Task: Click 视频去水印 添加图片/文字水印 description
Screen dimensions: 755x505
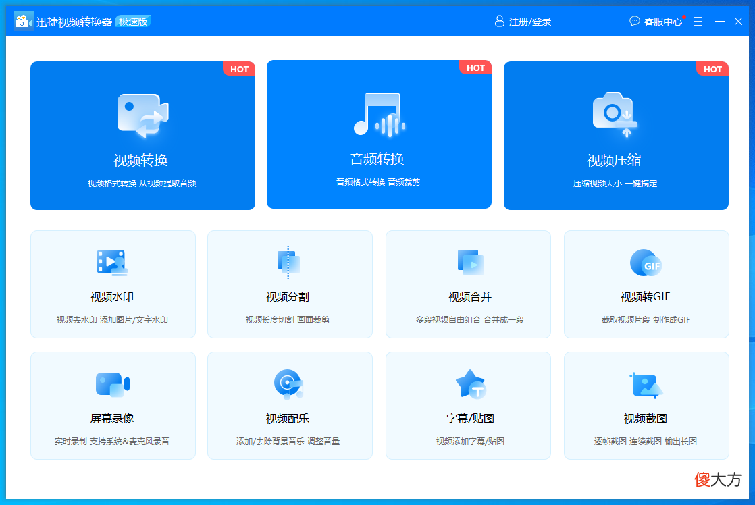Action: click(x=112, y=319)
